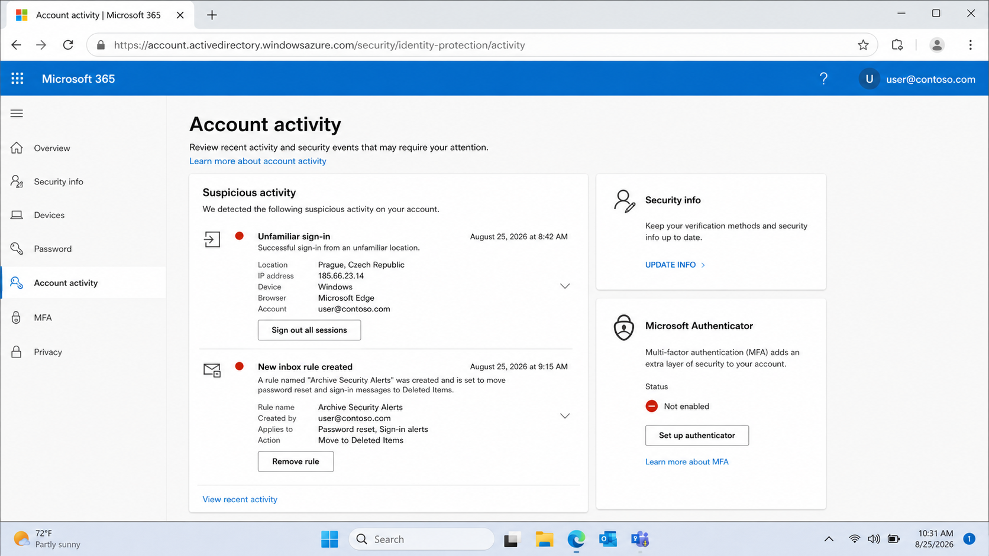This screenshot has height=556, width=989.
Task: Go back with the browser back arrow
Action: coord(16,45)
